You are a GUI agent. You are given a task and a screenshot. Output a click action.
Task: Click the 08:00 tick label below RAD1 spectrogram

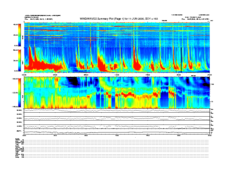86,75
